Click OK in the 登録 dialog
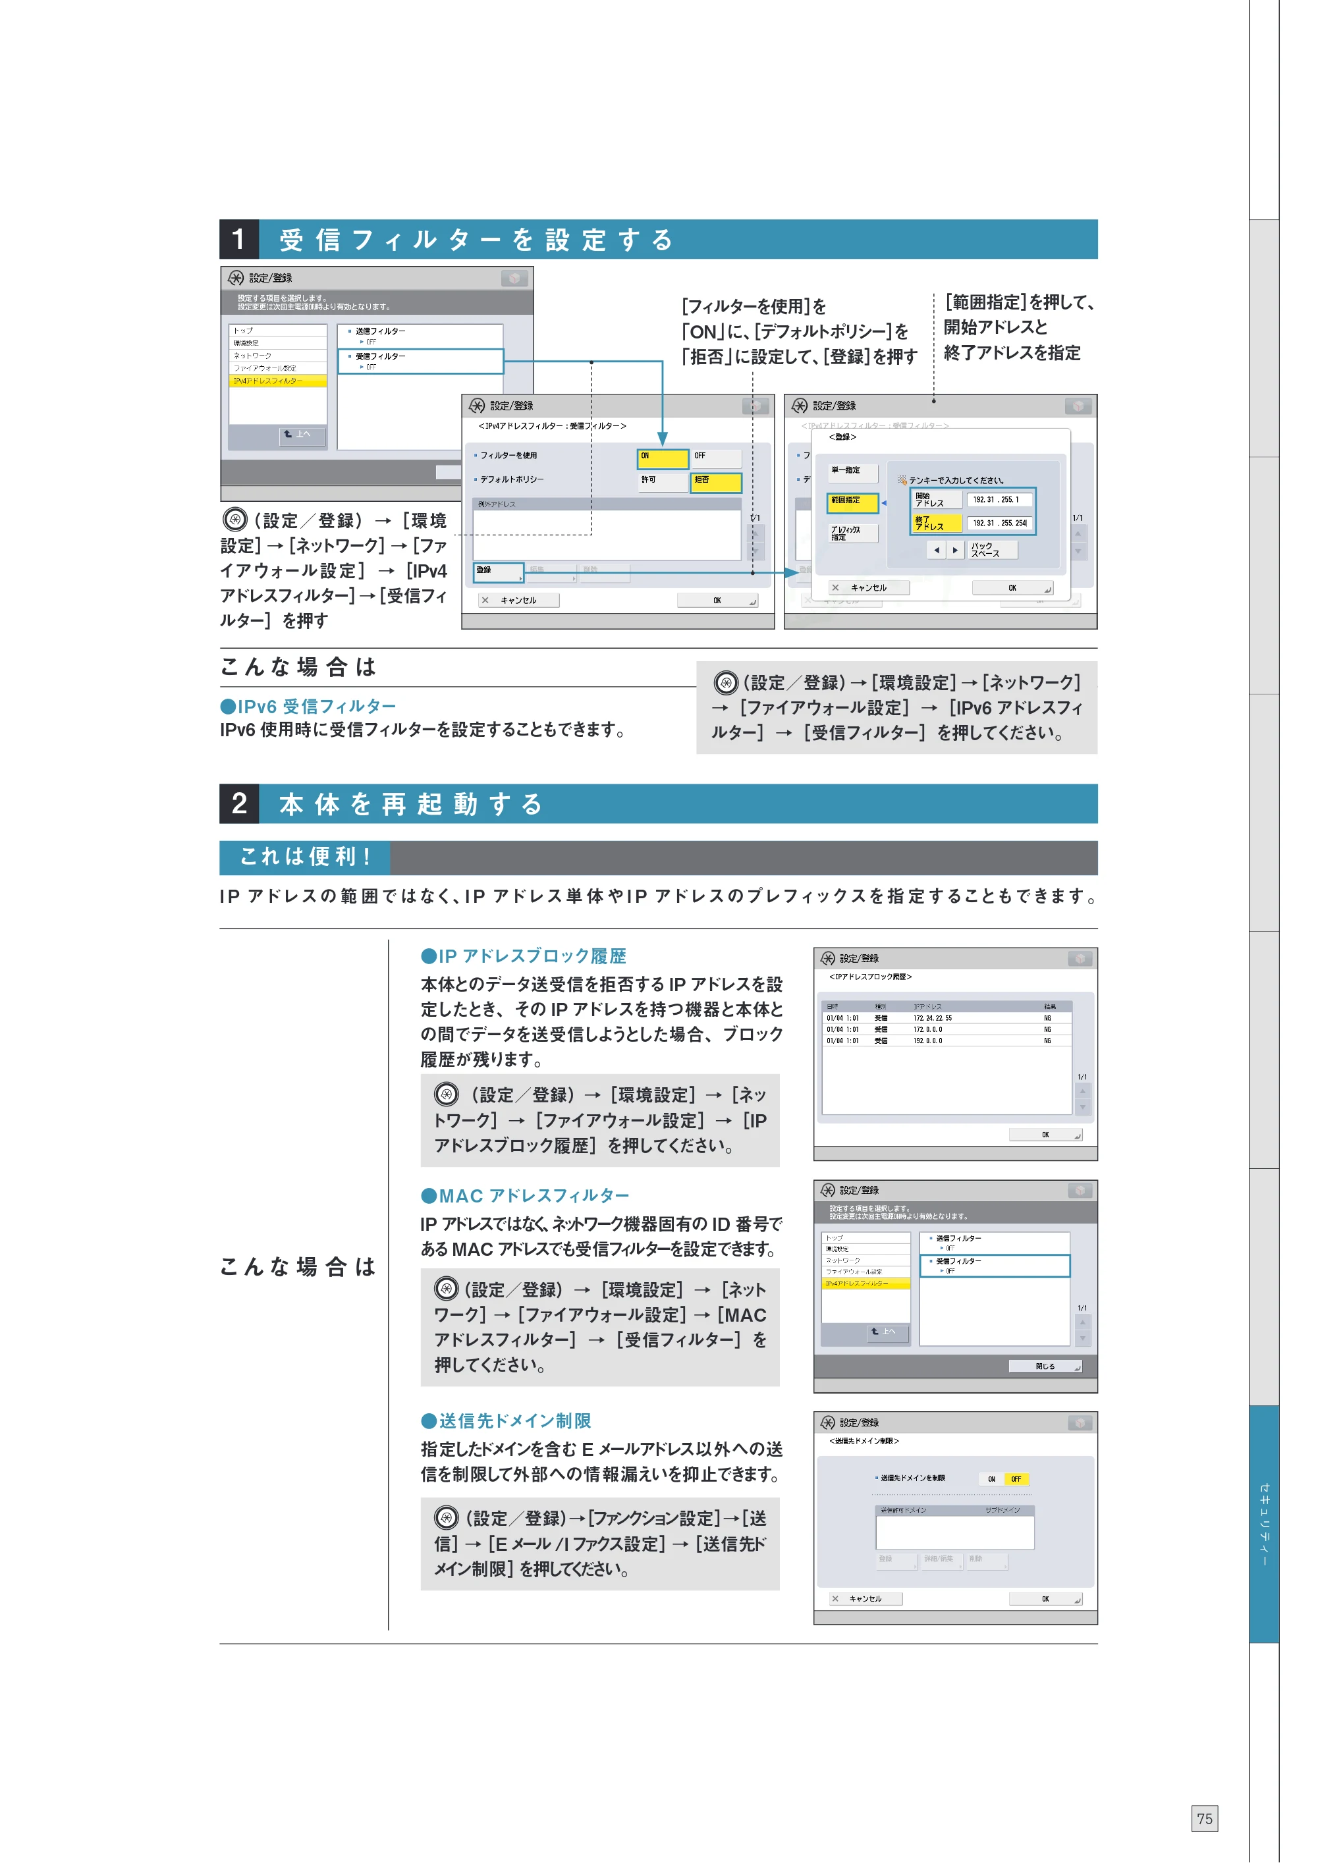Viewport: 1318px width, 1863px height. 1013,587
